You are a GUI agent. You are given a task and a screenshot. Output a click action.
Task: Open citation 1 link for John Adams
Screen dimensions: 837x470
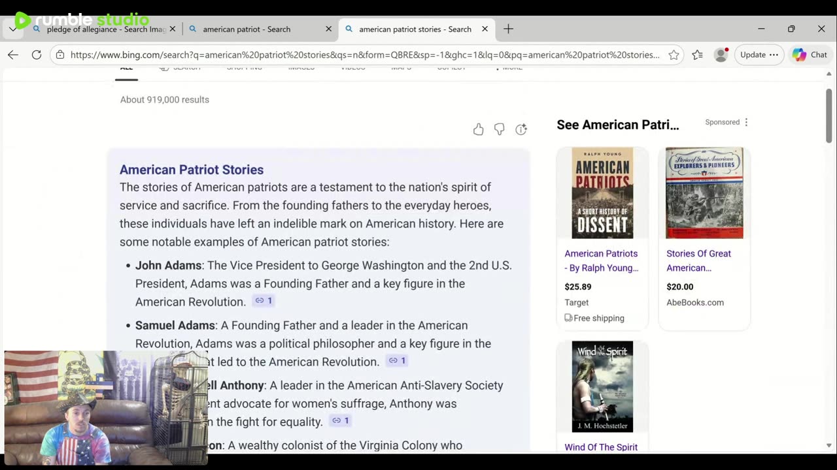[x=264, y=301]
